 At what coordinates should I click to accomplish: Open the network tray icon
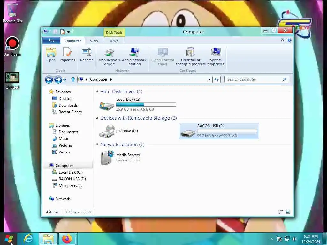click(287, 239)
